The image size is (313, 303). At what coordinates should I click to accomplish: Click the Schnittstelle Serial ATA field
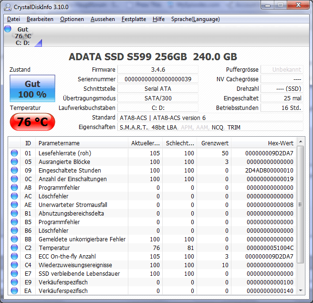[x=158, y=89]
